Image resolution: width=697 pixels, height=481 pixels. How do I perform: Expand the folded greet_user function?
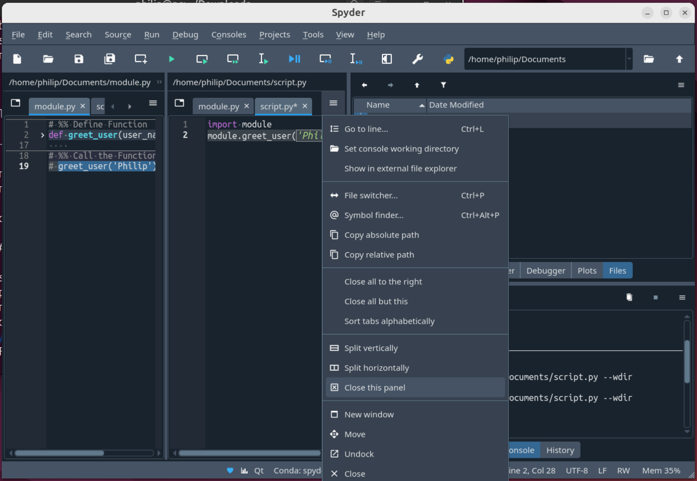tap(42, 135)
